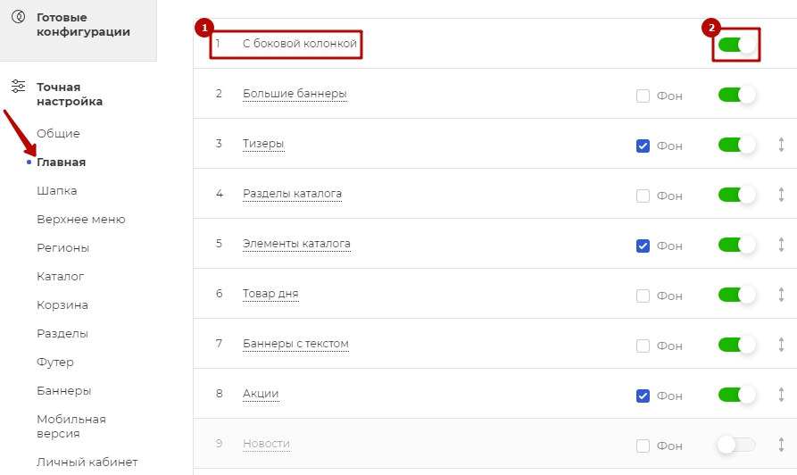Turn off the С боковой колонкой switch
This screenshot has height=475, width=797.
pos(736,45)
